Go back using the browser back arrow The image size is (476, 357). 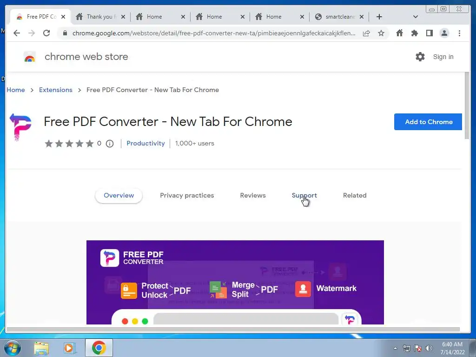pyautogui.click(x=17, y=33)
